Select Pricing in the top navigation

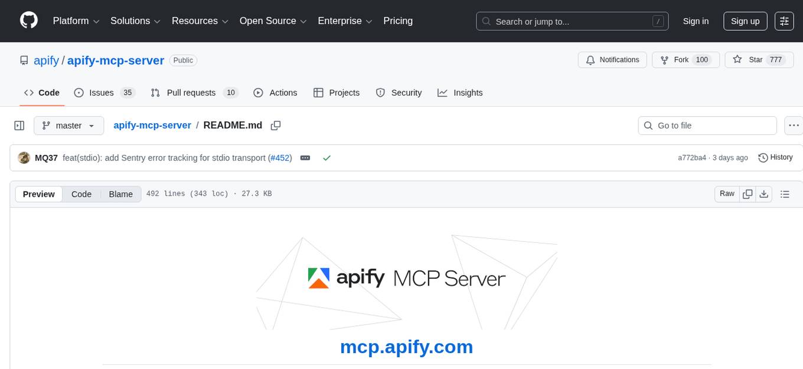398,21
